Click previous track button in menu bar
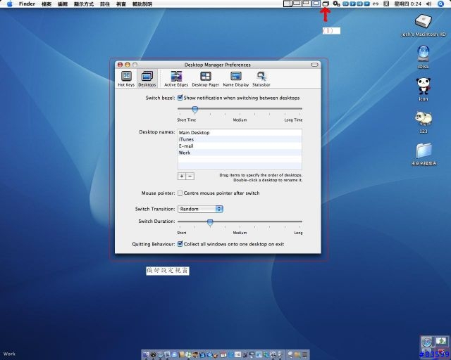 pos(346,4)
